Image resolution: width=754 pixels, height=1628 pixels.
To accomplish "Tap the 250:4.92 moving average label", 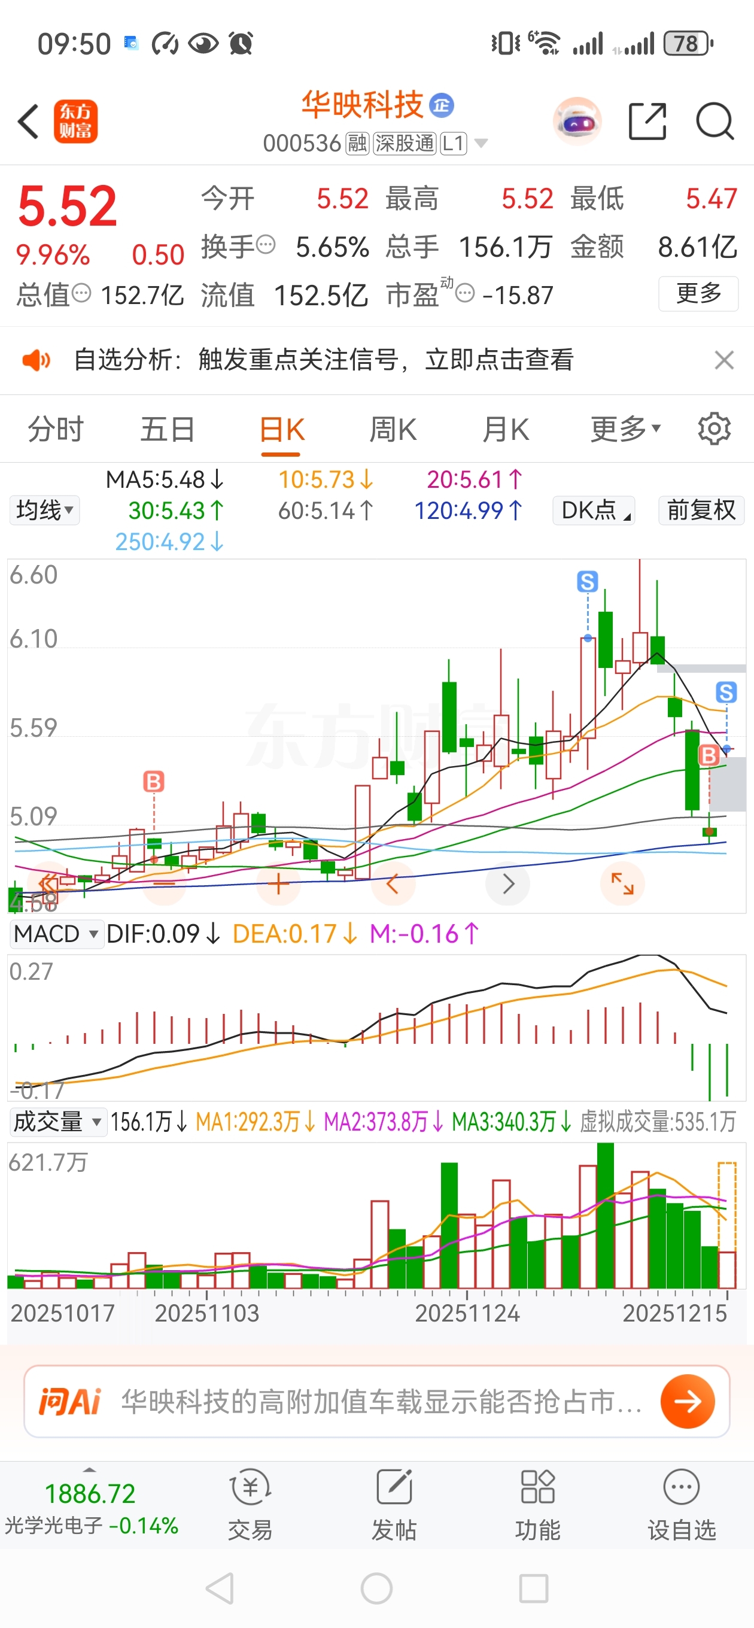I will tap(169, 542).
